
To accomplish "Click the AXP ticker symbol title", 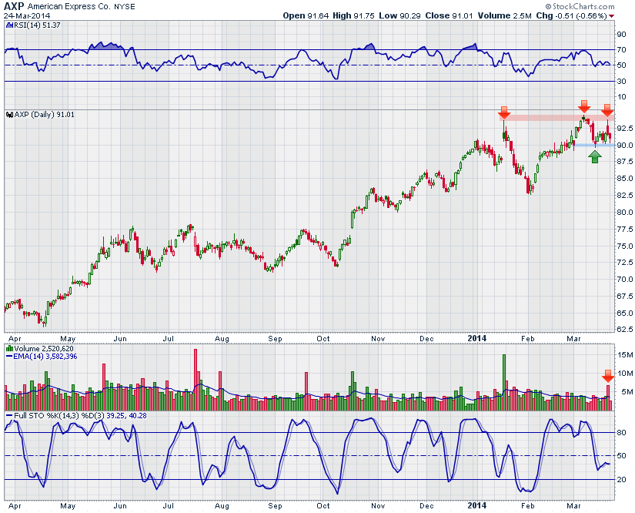I will pyautogui.click(x=14, y=6).
